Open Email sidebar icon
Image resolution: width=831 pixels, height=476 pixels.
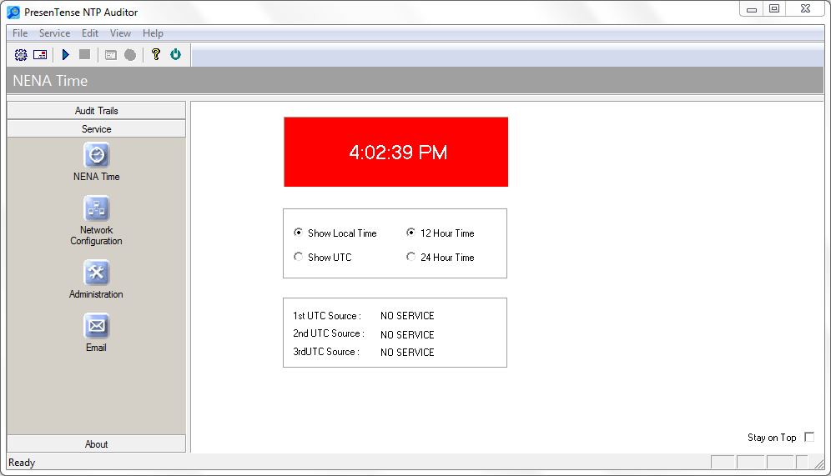(x=97, y=326)
